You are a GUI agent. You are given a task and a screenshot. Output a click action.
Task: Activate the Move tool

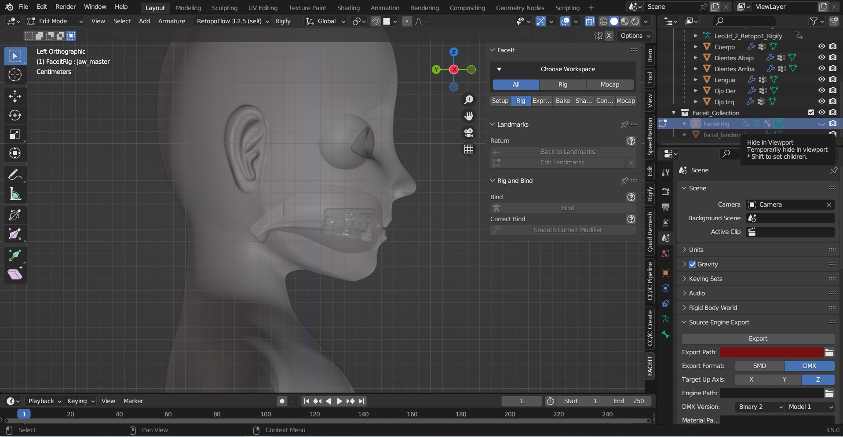pyautogui.click(x=15, y=96)
